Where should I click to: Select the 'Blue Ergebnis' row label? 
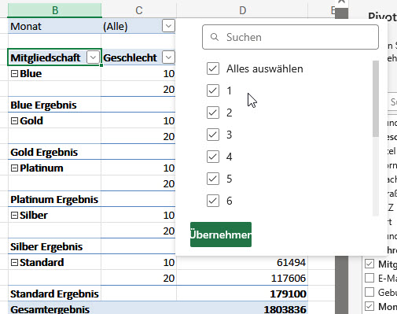click(x=43, y=105)
